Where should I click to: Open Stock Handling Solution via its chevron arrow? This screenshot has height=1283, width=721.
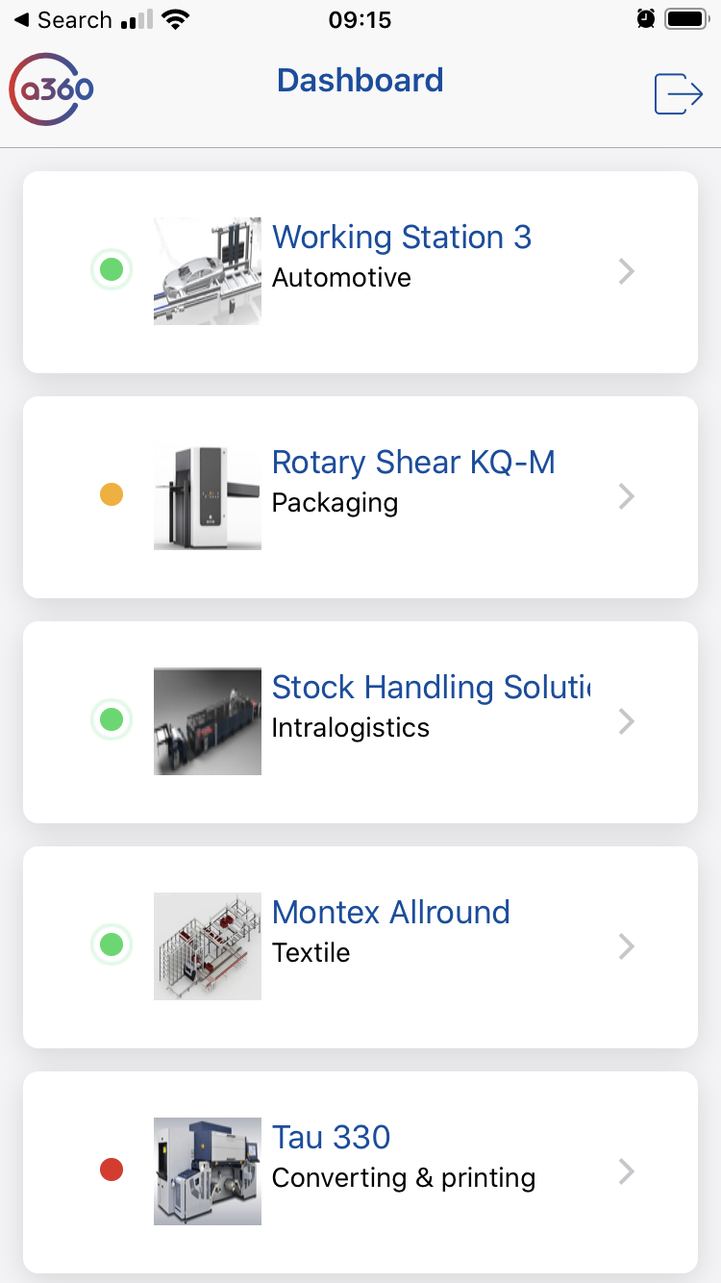(x=627, y=721)
